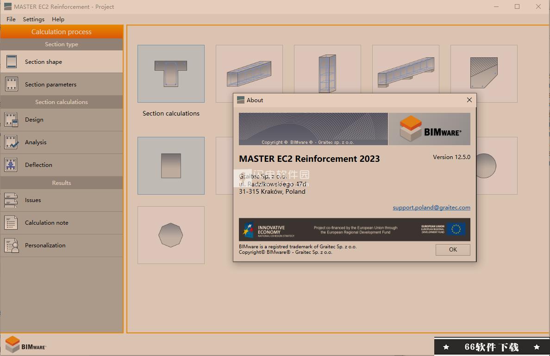Click the Section type group header

[62, 44]
